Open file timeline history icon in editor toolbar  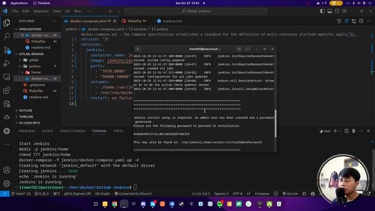coord(339,21)
